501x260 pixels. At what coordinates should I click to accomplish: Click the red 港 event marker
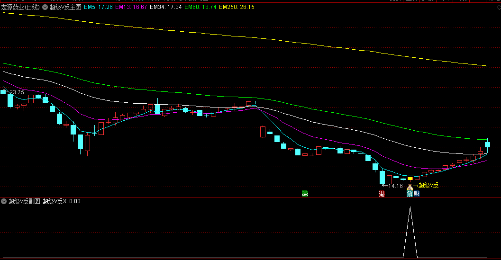click(382, 194)
